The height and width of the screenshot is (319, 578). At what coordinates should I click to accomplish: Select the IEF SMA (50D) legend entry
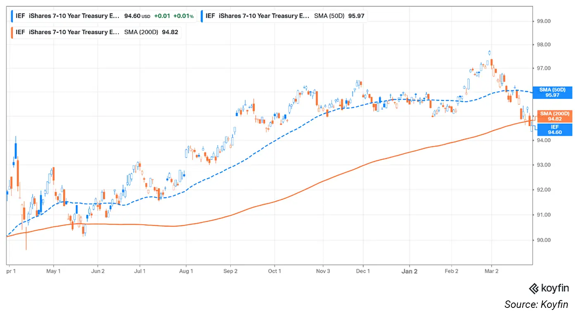point(284,16)
